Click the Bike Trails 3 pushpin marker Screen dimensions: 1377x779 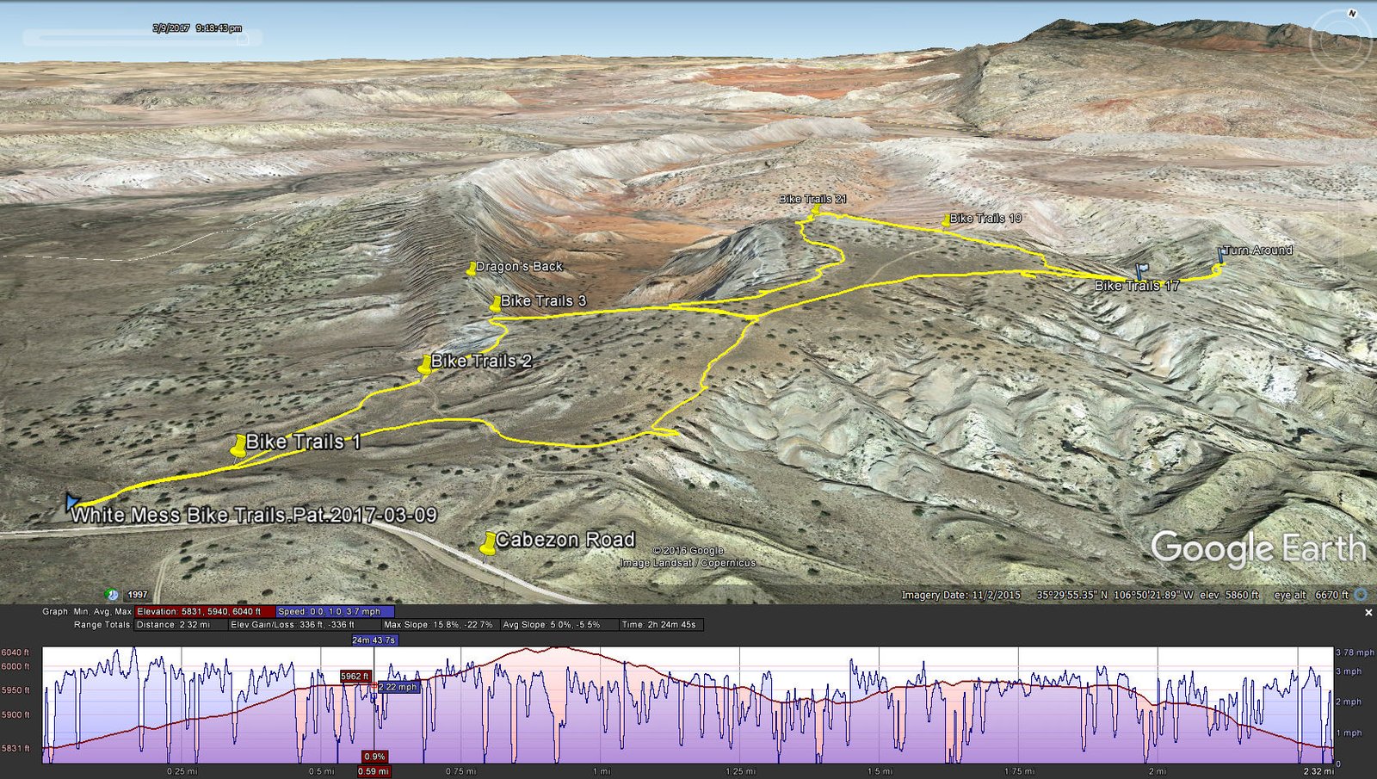coord(496,304)
